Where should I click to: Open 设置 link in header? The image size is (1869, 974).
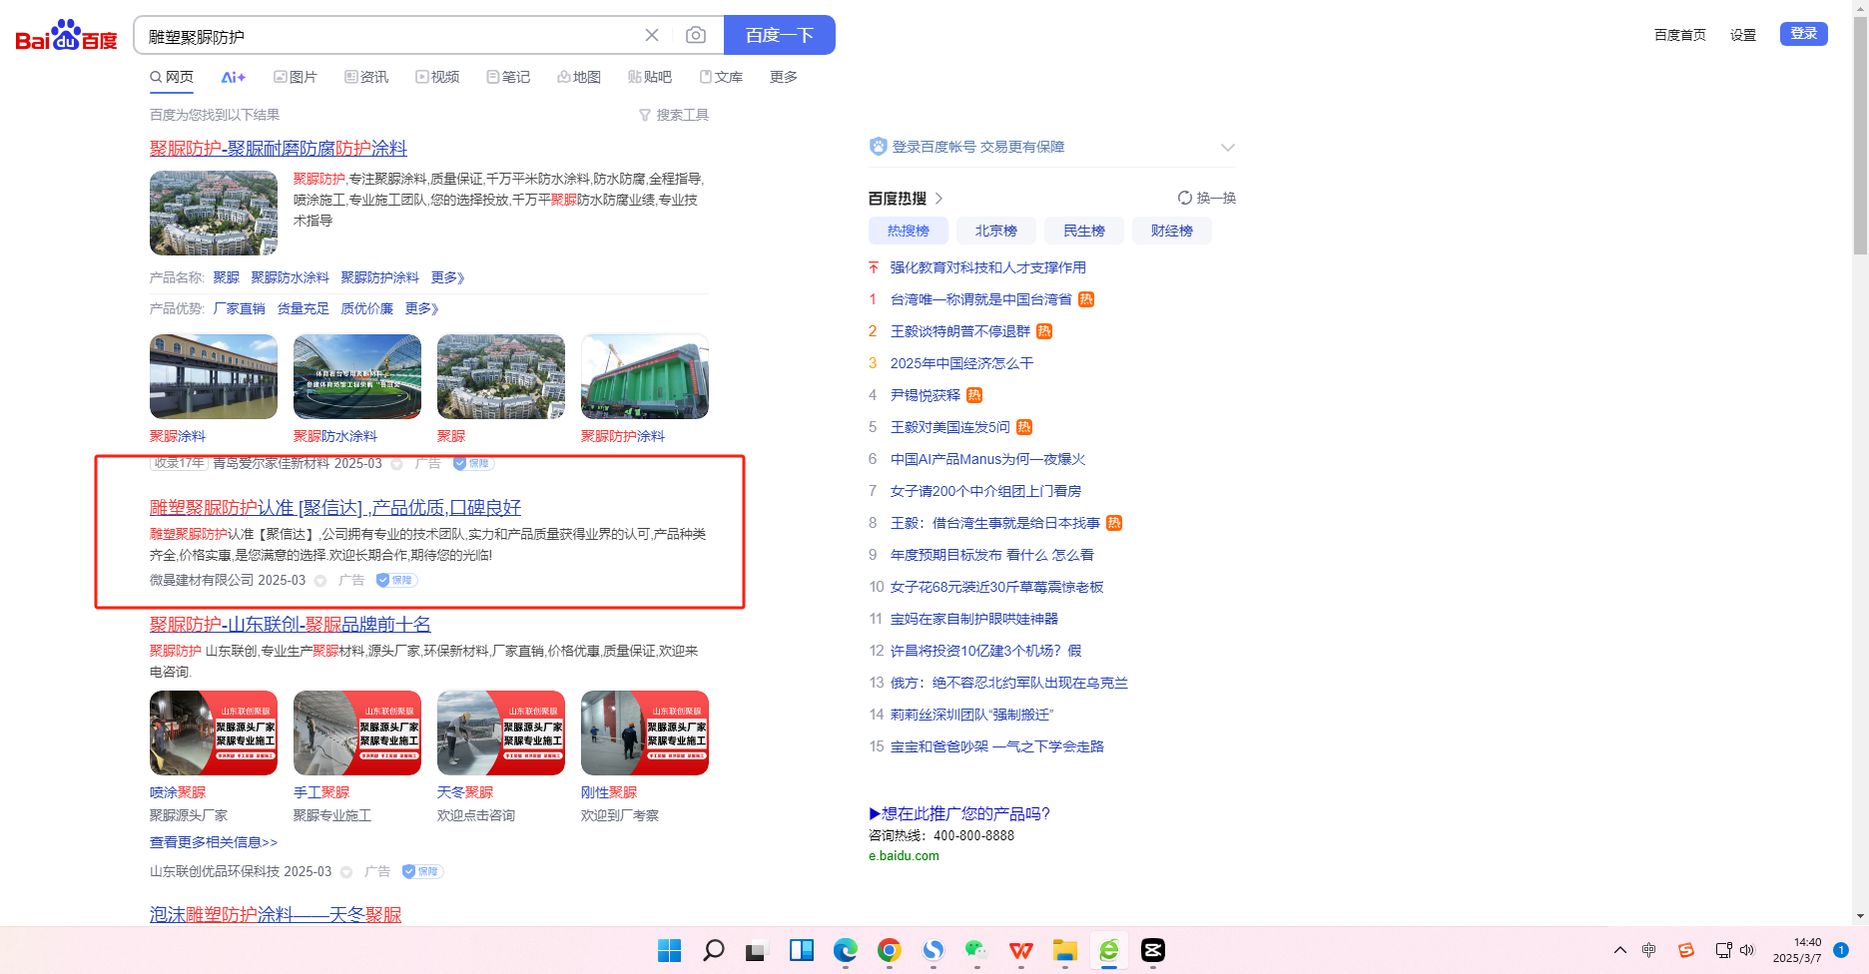pyautogui.click(x=1743, y=35)
